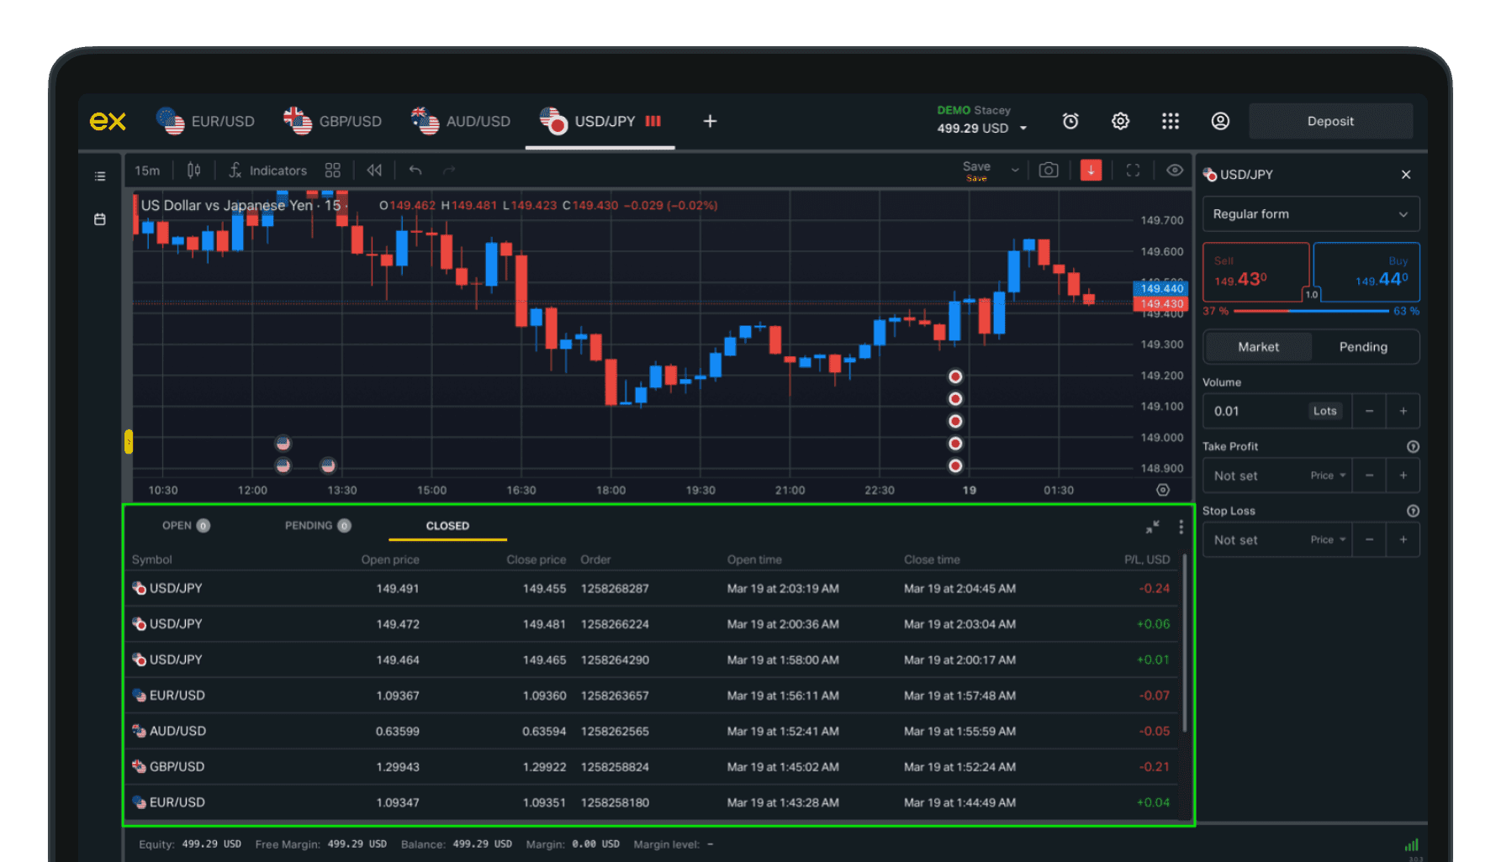Switch order type to Pending

[1363, 346]
